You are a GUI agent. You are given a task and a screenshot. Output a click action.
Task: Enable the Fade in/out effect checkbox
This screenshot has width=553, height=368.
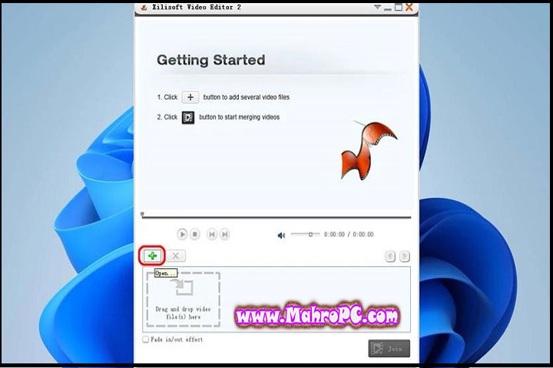click(145, 340)
